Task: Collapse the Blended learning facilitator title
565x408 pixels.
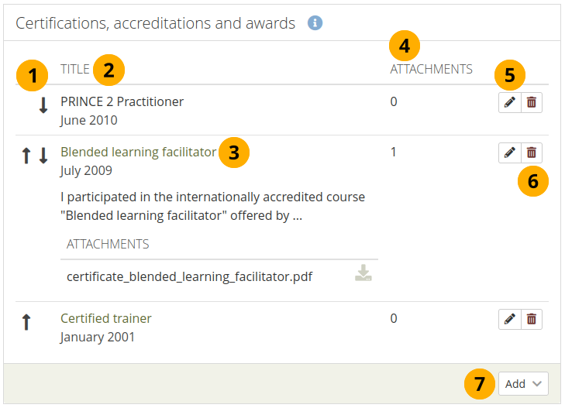Action: (138, 153)
